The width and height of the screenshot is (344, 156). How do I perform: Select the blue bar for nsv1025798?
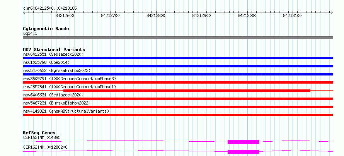(x=178, y=66)
